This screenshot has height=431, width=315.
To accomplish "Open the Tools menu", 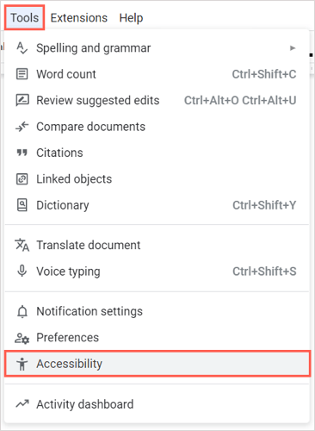I will 24,17.
